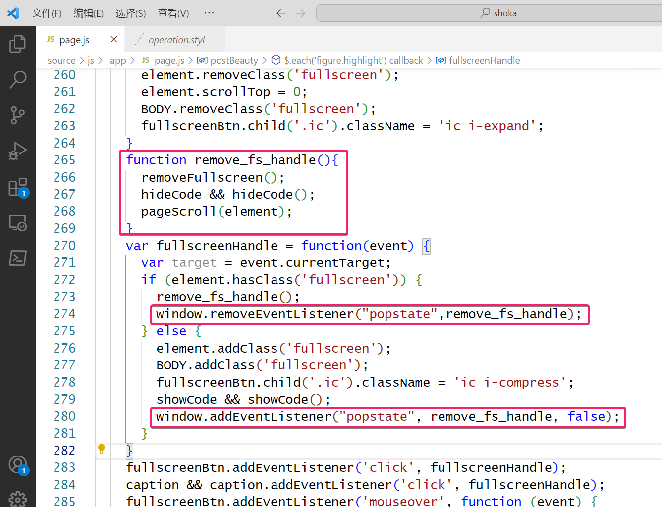
Task: Open the 文件(F) menu
Action: [47, 13]
